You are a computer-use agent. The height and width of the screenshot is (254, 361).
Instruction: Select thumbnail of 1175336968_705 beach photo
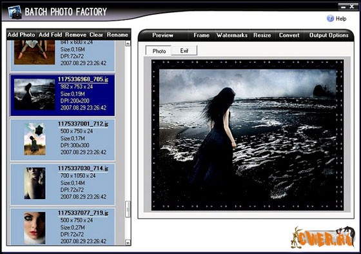pos(35,95)
